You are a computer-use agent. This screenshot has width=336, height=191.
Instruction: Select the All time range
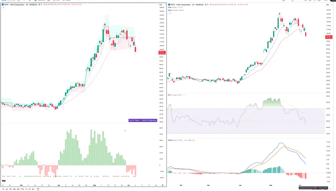tap(33, 189)
